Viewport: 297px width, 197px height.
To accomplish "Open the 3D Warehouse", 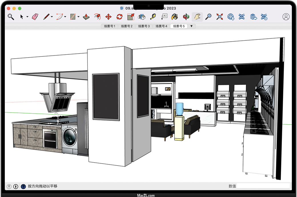I will [x=231, y=17].
